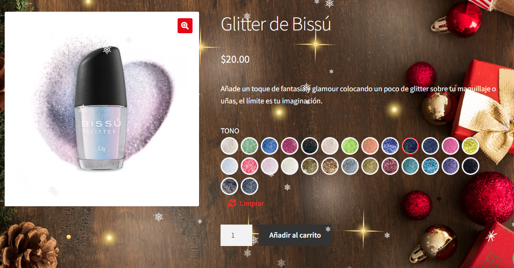Choose the yellow-green swatch ending top row

pos(471,146)
